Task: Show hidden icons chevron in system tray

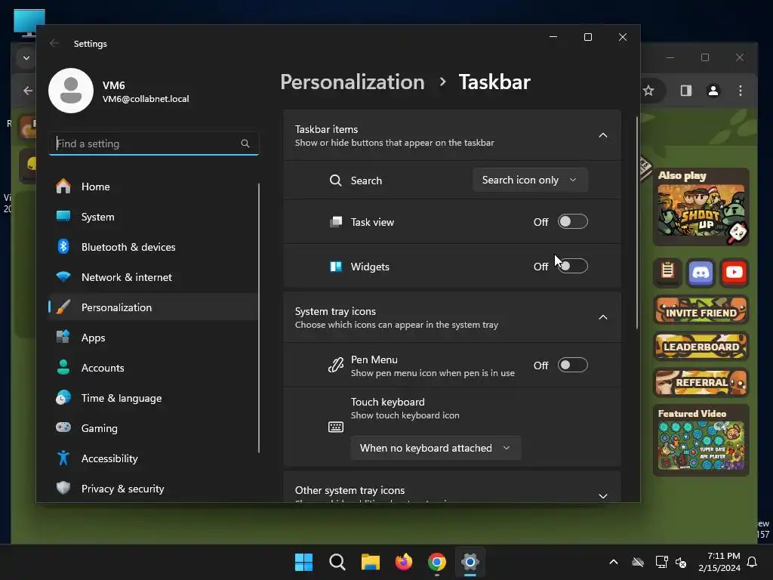Action: coord(614,562)
